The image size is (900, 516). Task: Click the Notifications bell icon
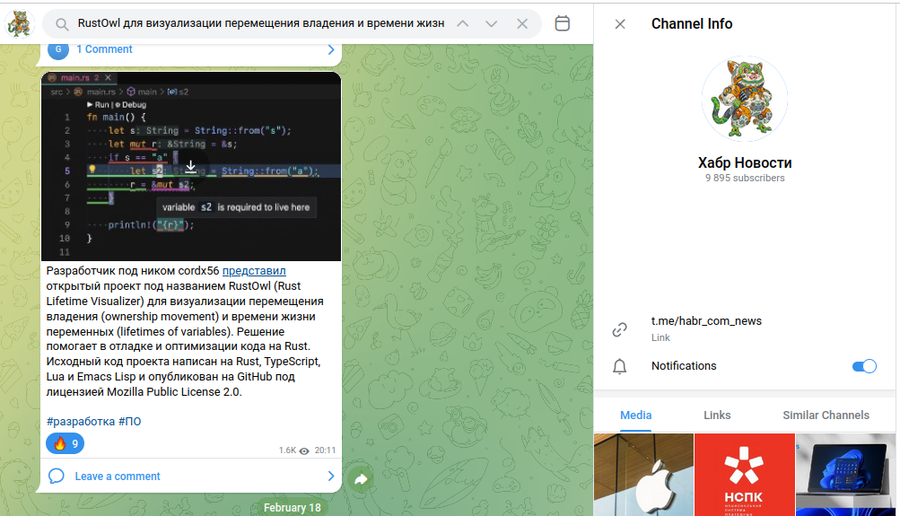point(619,366)
